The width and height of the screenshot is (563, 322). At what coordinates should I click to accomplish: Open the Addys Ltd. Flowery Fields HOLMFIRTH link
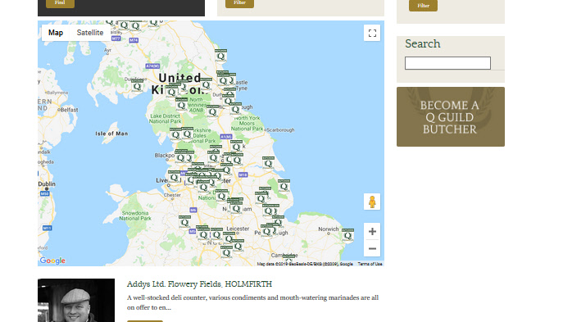click(x=199, y=284)
